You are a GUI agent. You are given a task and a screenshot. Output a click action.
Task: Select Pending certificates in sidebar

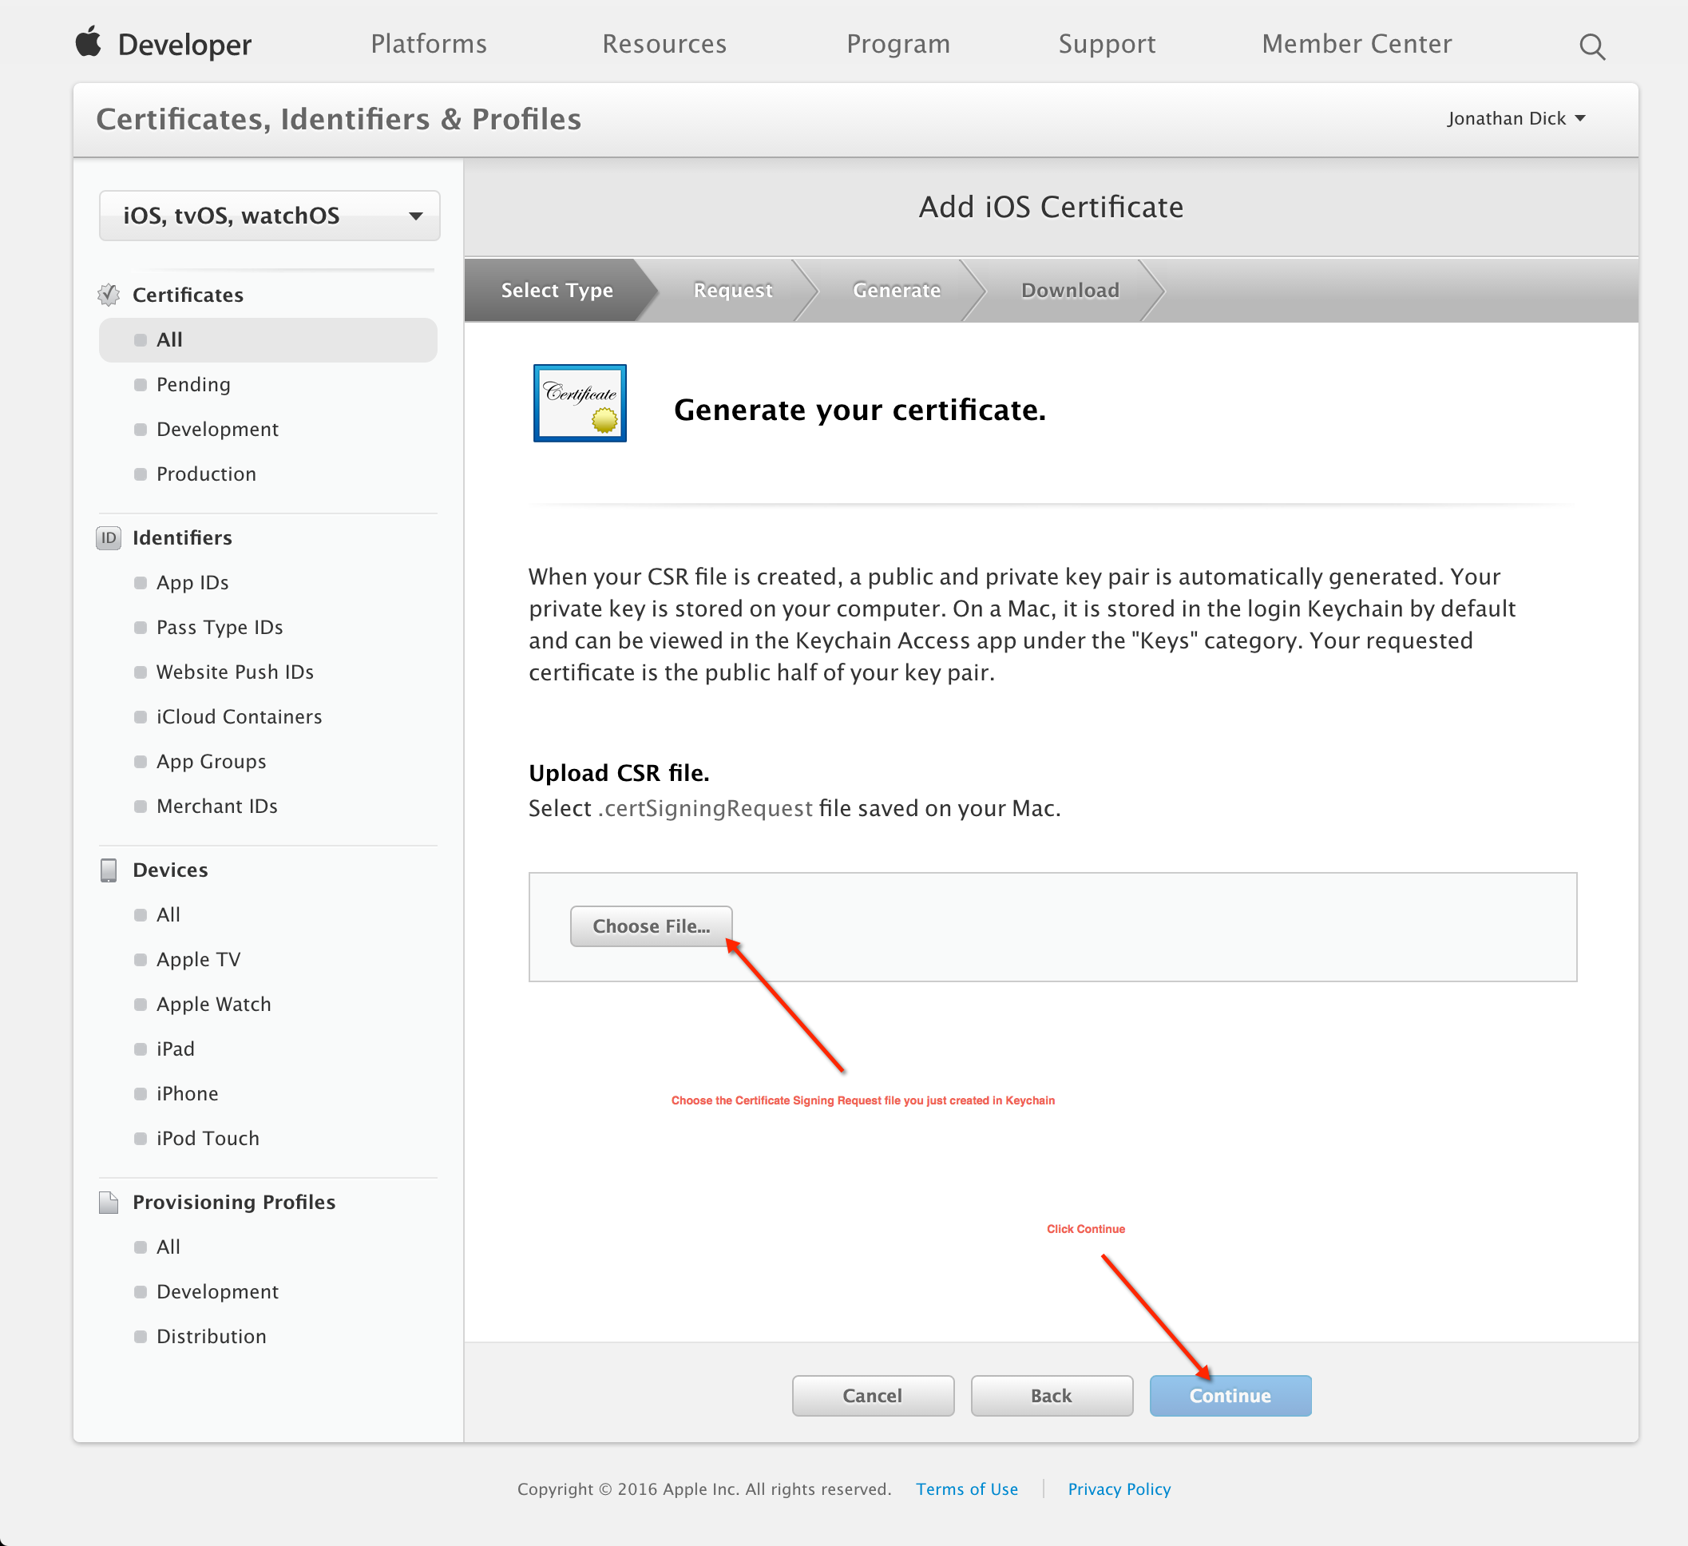(193, 384)
